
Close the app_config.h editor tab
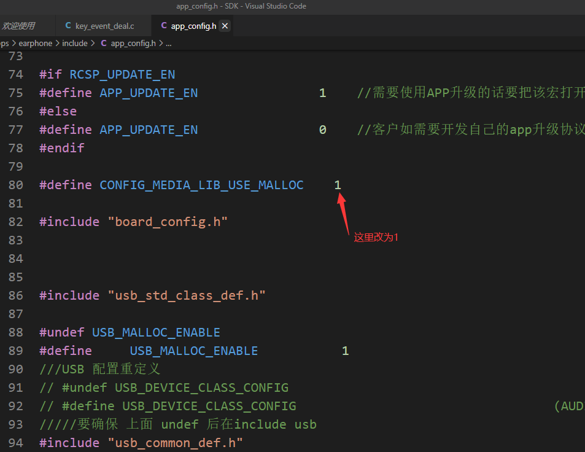[x=225, y=26]
